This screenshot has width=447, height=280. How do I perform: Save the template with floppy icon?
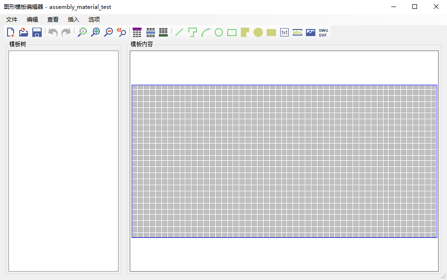[x=37, y=32]
